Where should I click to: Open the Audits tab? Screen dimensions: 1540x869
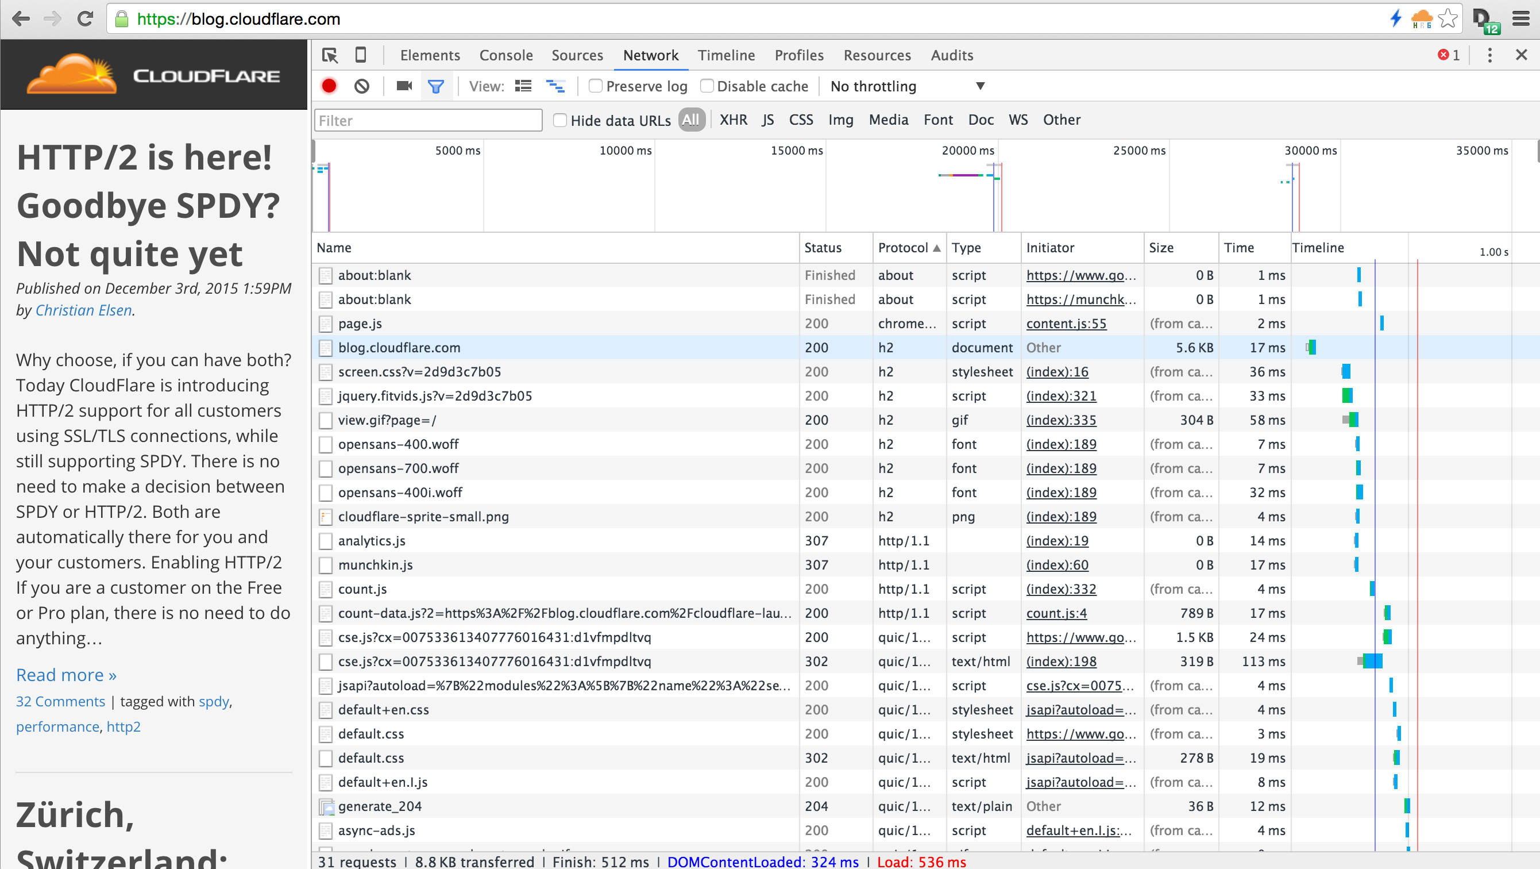[x=952, y=55]
